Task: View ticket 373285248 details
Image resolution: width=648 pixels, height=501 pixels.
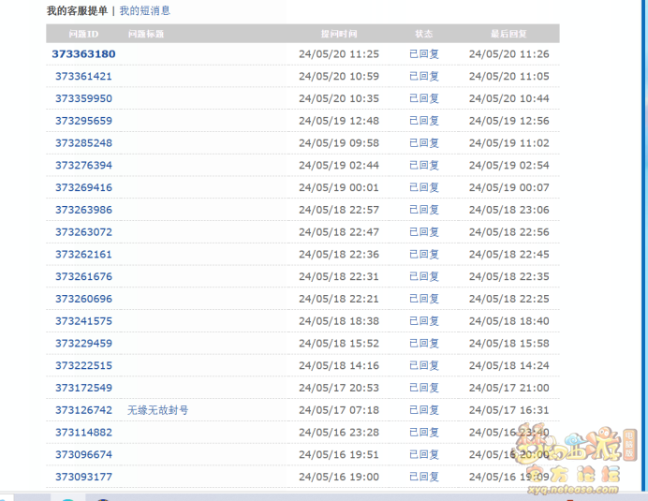Action: pyautogui.click(x=83, y=143)
